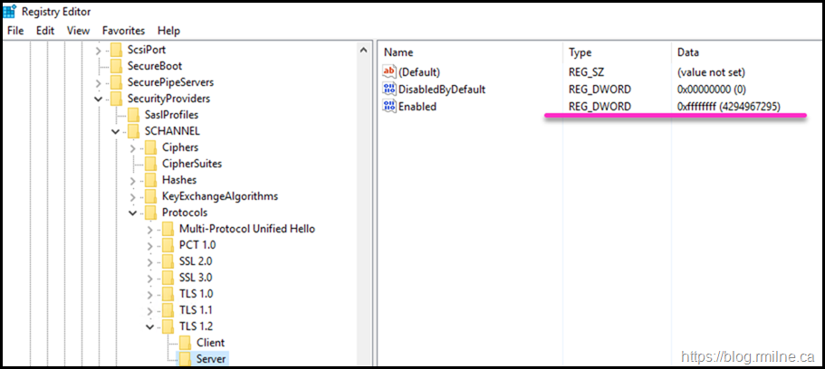The image size is (825, 369).
Task: Click the SecureBoot folder icon
Action: point(116,66)
